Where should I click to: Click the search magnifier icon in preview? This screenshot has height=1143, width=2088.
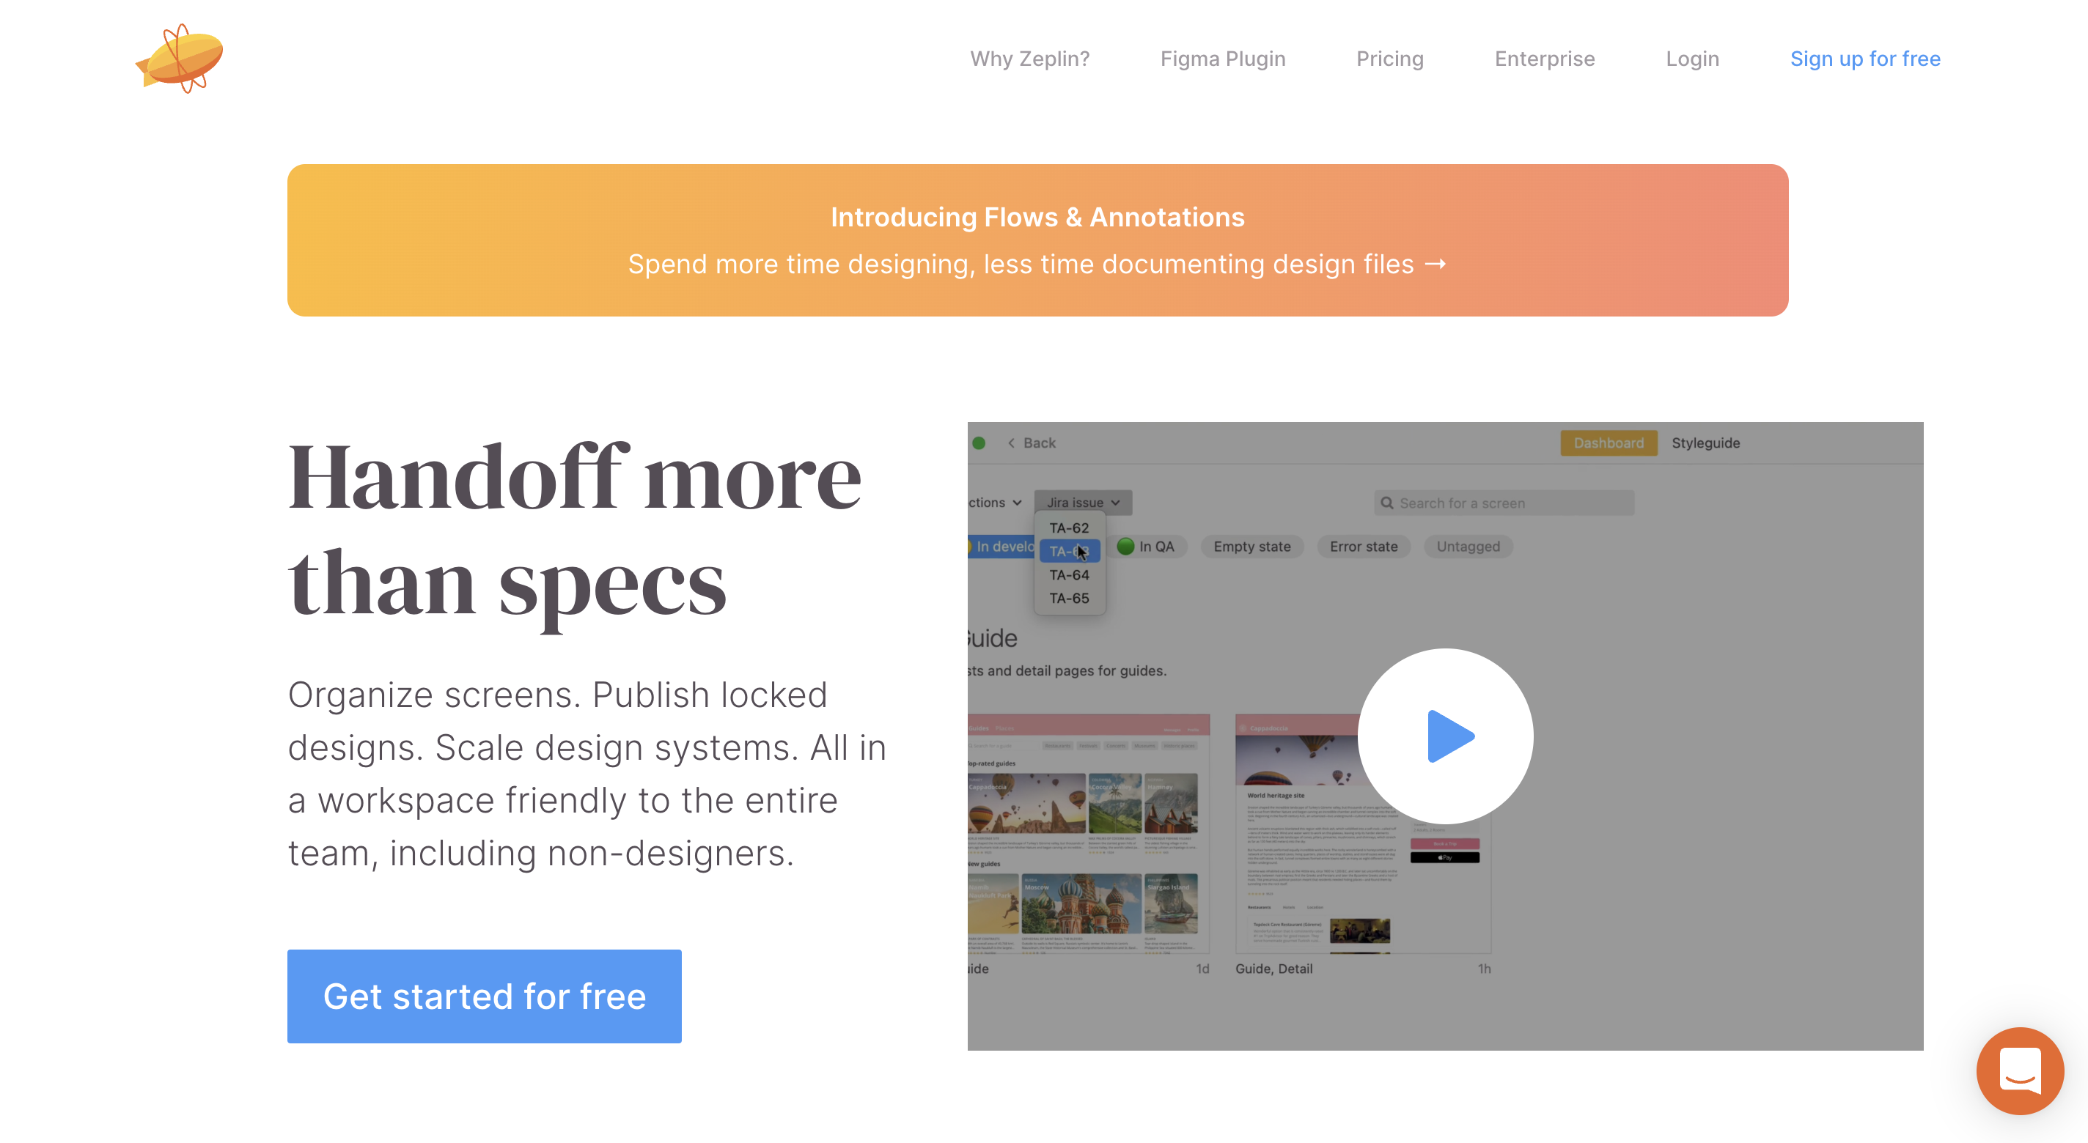[1387, 503]
